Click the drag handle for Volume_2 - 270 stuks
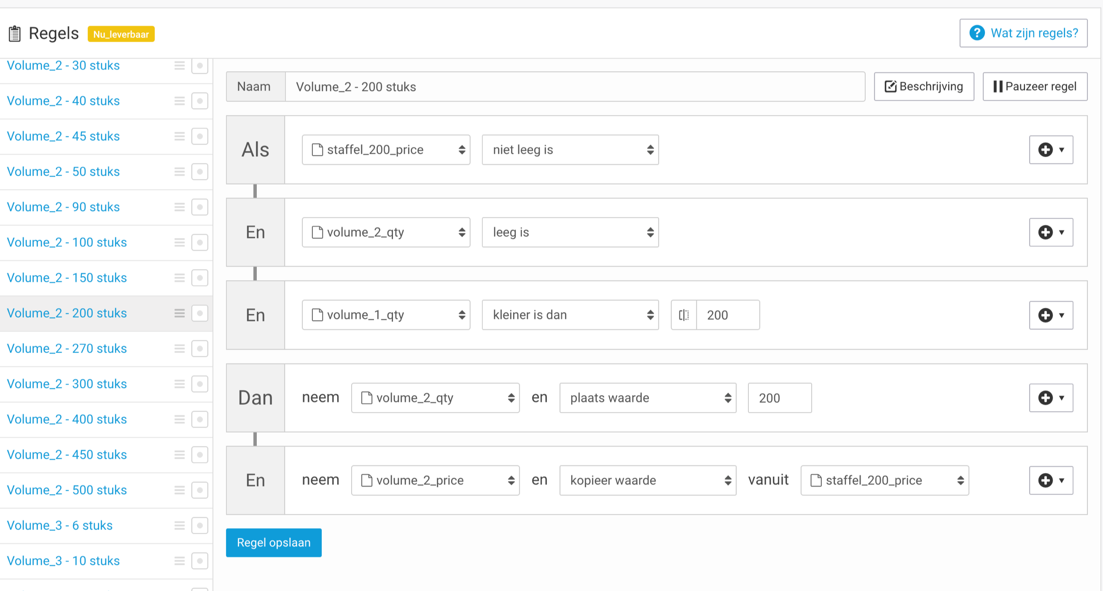Viewport: 1103px width, 591px height. click(180, 348)
